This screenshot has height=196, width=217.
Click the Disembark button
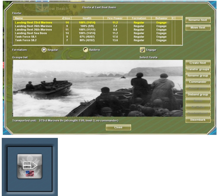pos(198,120)
